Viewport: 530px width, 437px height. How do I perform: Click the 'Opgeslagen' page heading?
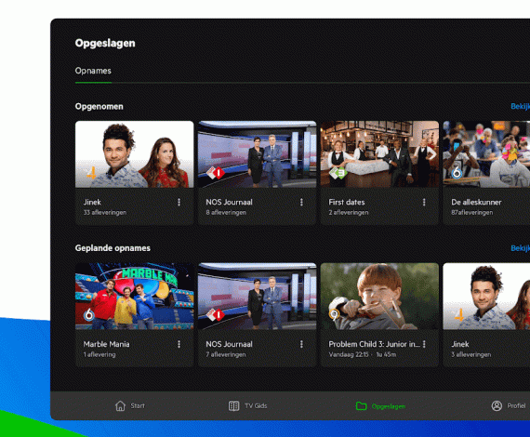point(105,44)
